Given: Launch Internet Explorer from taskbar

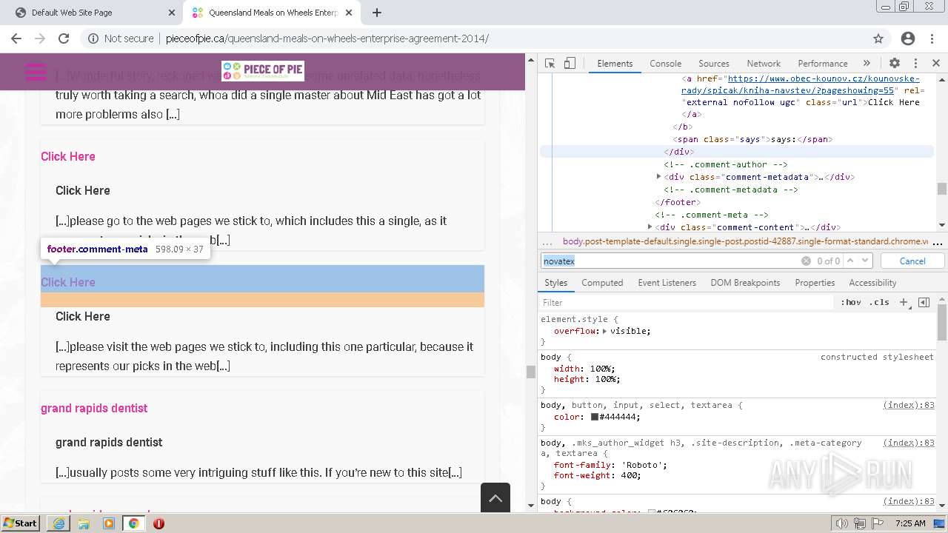Looking at the screenshot, I should tap(59, 523).
